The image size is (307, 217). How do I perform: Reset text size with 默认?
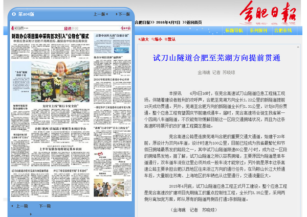[x=171, y=39]
